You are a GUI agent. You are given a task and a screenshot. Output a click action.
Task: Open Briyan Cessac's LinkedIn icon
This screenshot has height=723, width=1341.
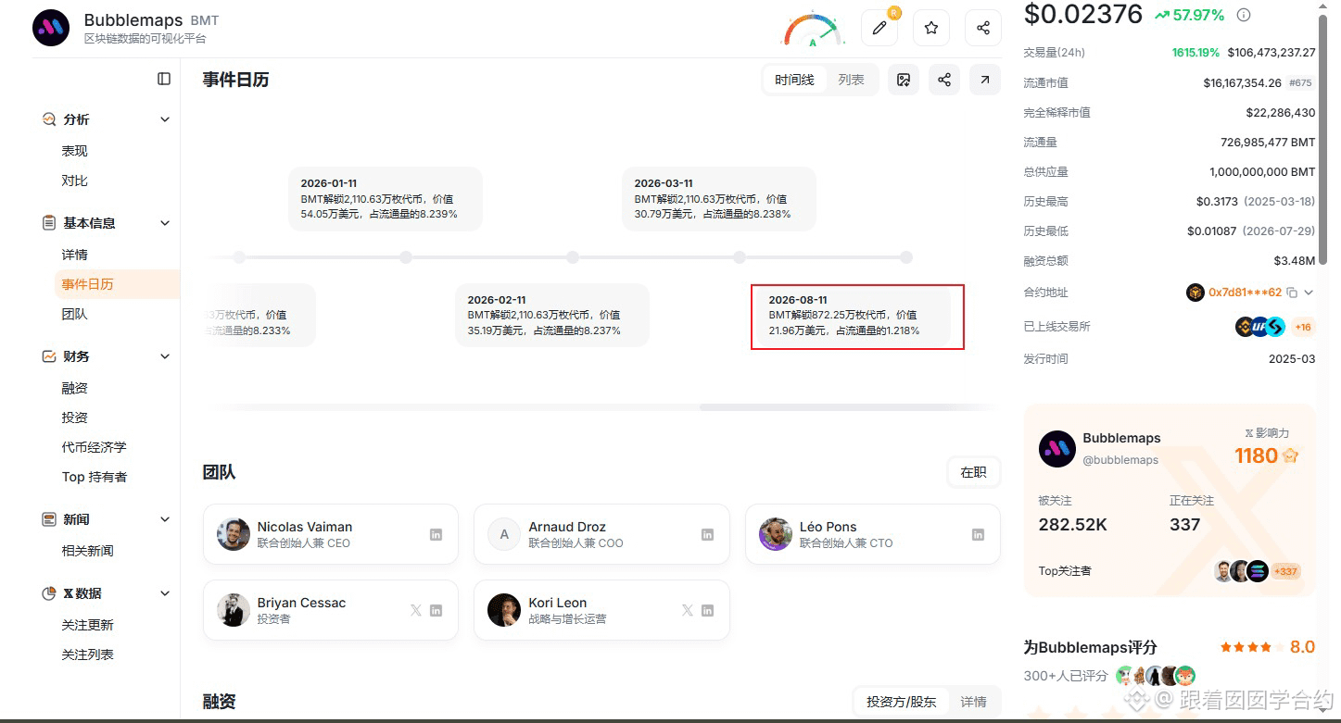click(436, 611)
